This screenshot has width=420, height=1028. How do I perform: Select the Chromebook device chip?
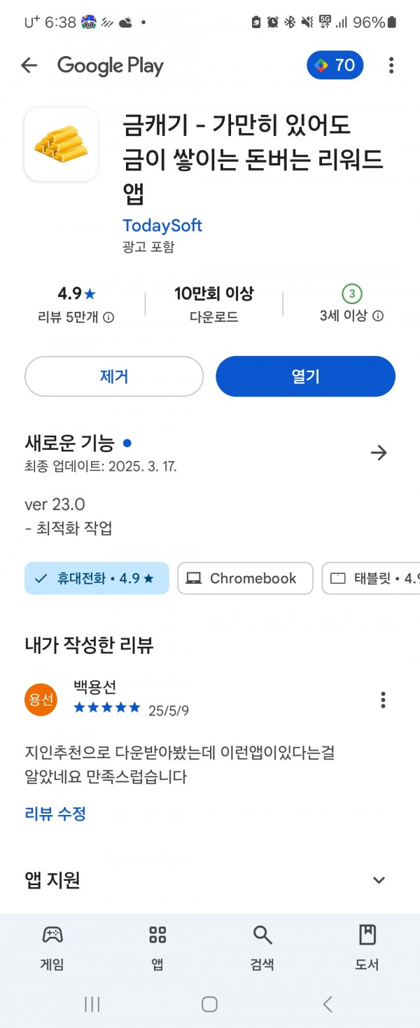point(245,578)
